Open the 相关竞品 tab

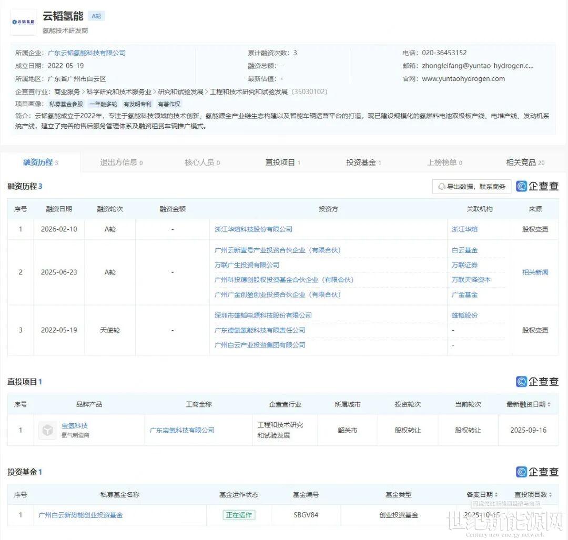pyautogui.click(x=525, y=162)
